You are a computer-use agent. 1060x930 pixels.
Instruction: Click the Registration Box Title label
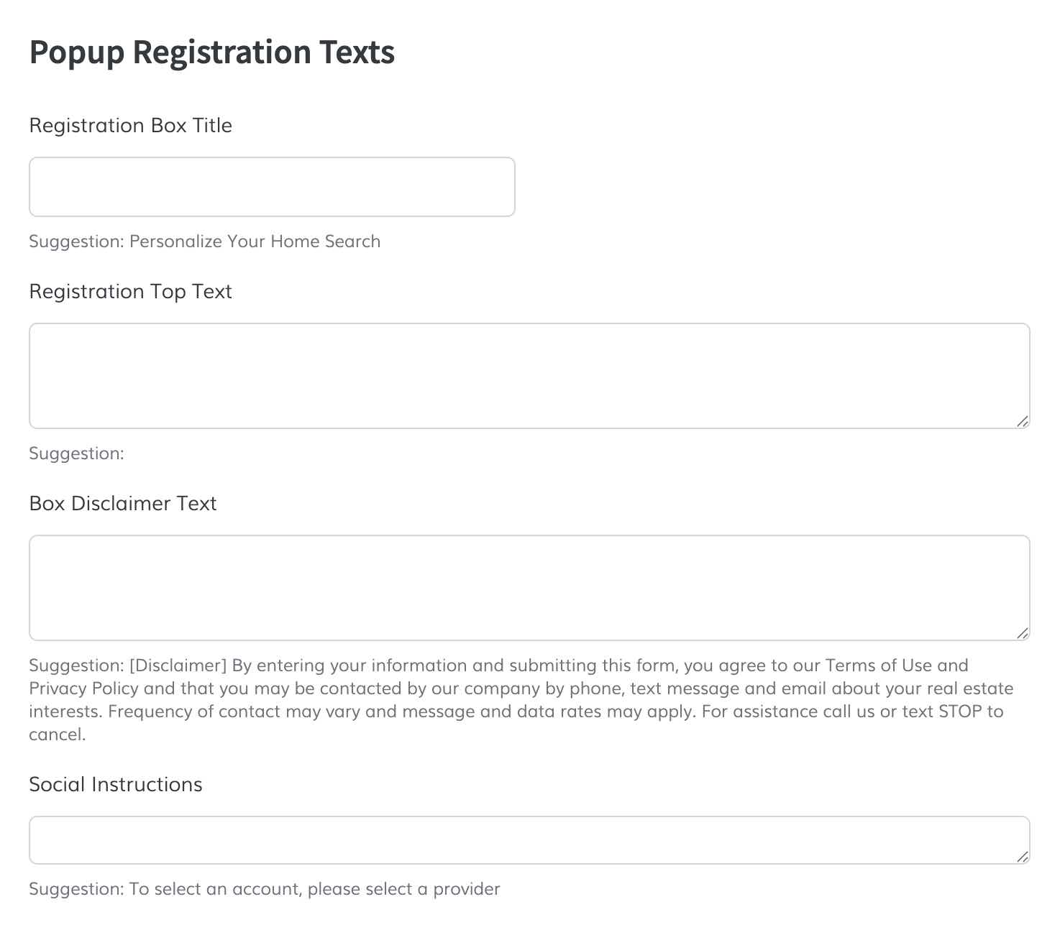point(130,126)
